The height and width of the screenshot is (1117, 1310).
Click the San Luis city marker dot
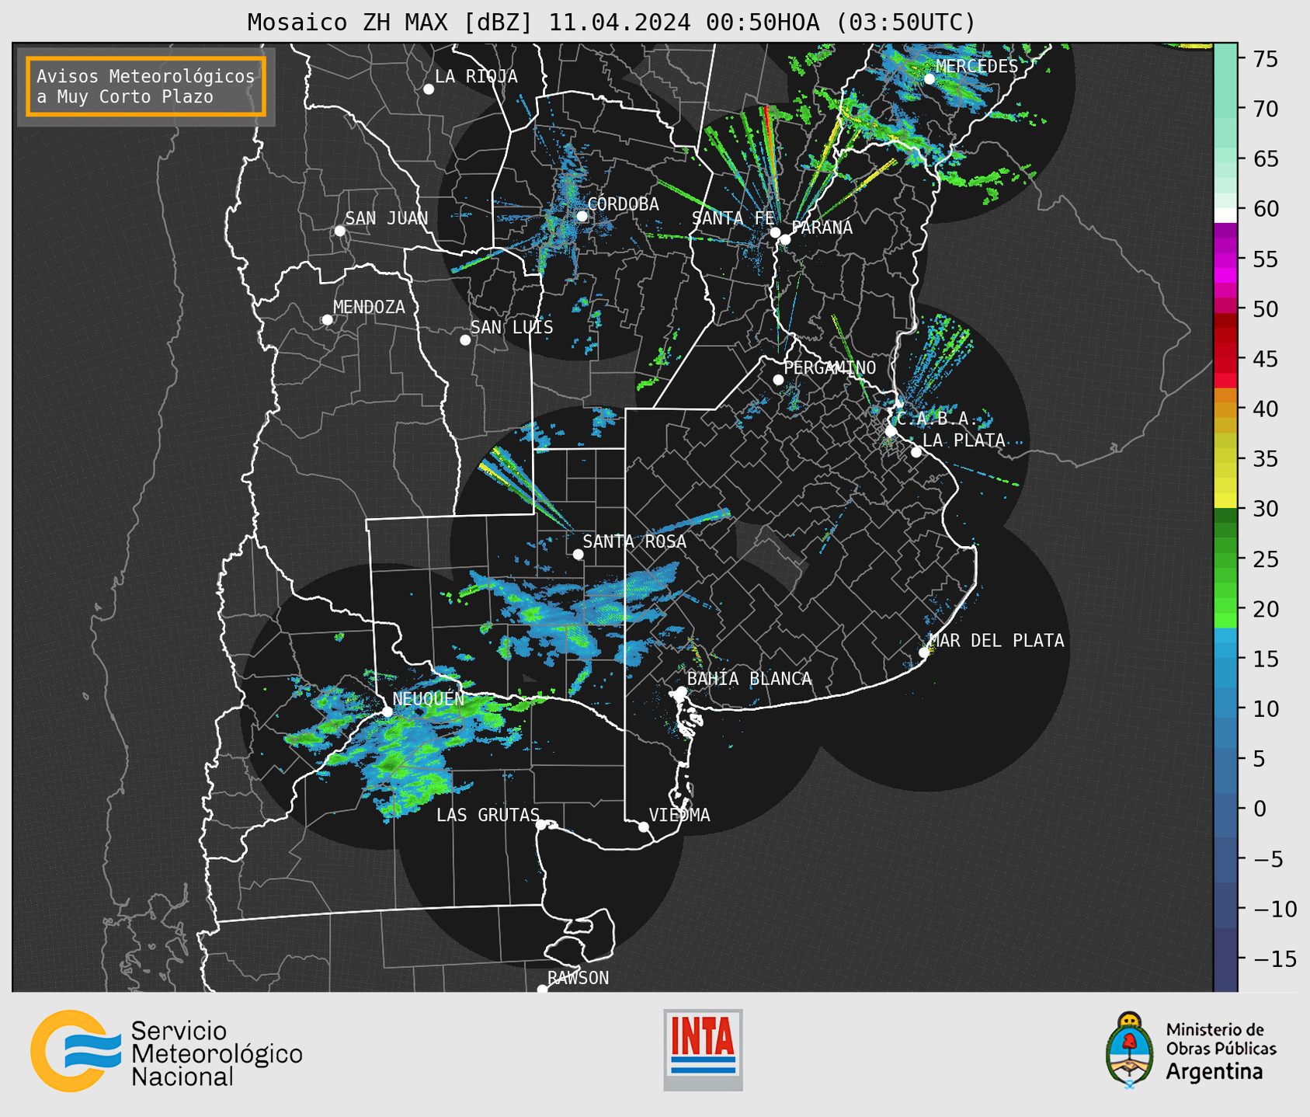tap(465, 340)
